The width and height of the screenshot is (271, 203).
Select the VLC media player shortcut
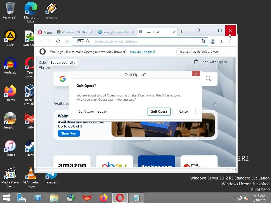tap(31, 178)
